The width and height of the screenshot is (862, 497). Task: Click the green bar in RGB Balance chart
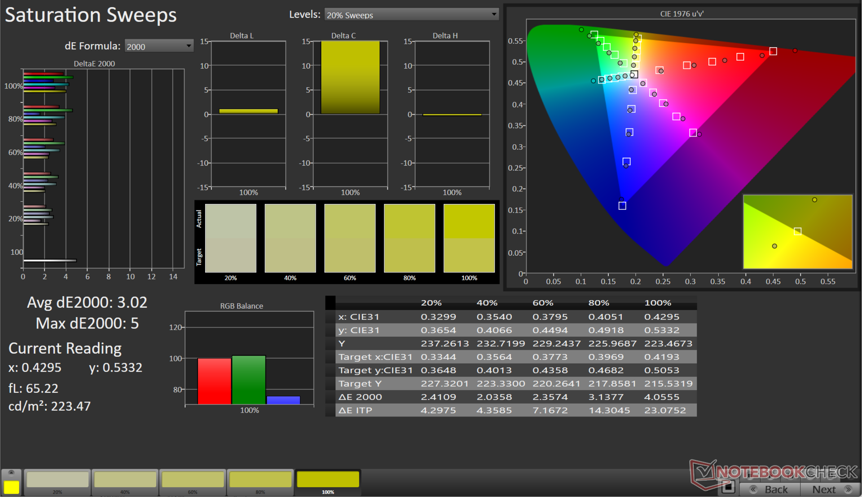249,380
